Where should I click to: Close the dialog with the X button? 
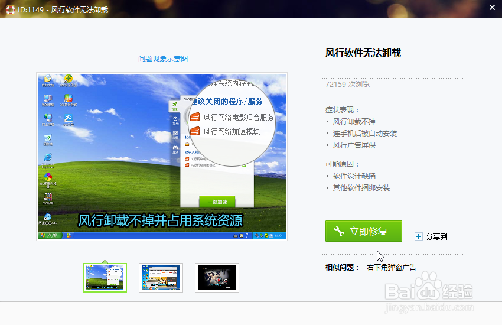[x=492, y=7]
